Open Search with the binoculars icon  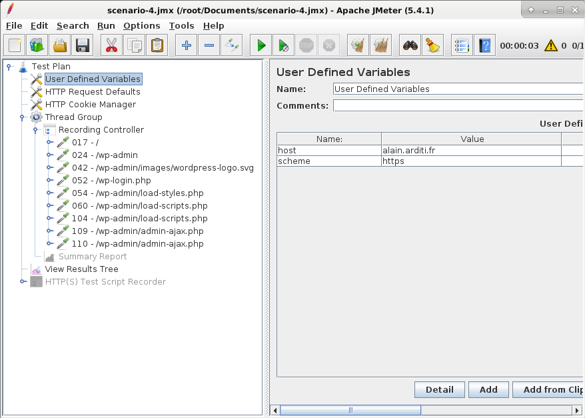pos(411,45)
